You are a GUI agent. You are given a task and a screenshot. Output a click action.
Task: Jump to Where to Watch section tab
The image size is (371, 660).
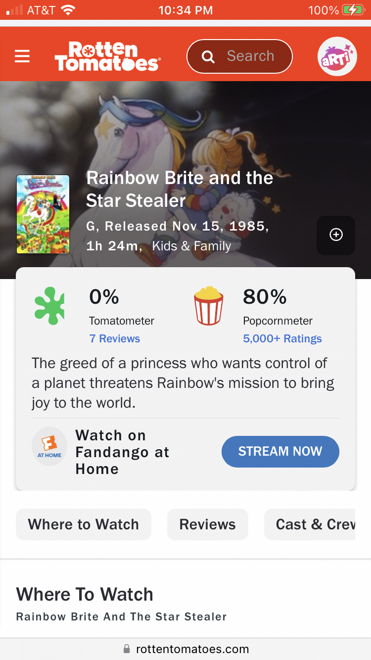click(x=84, y=524)
